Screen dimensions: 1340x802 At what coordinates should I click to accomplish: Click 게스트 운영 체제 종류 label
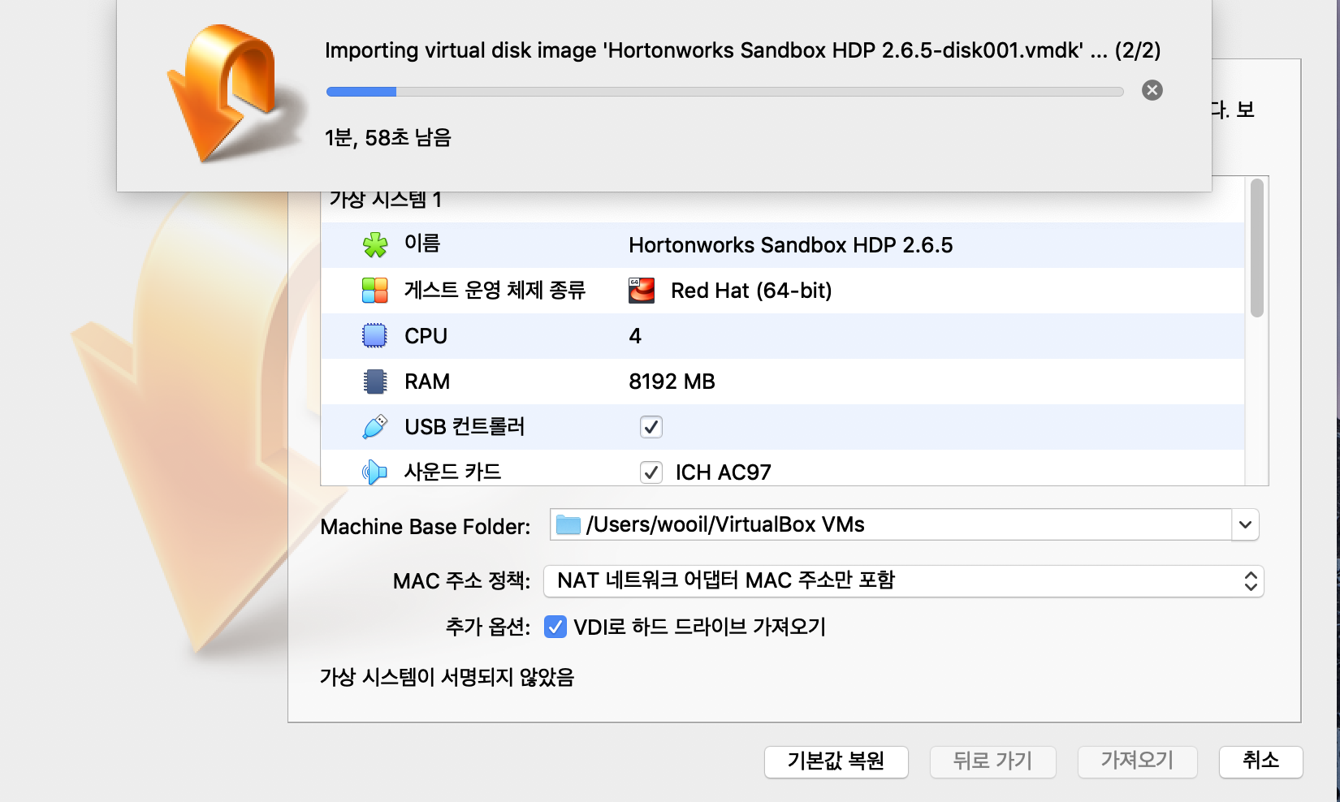pos(495,290)
